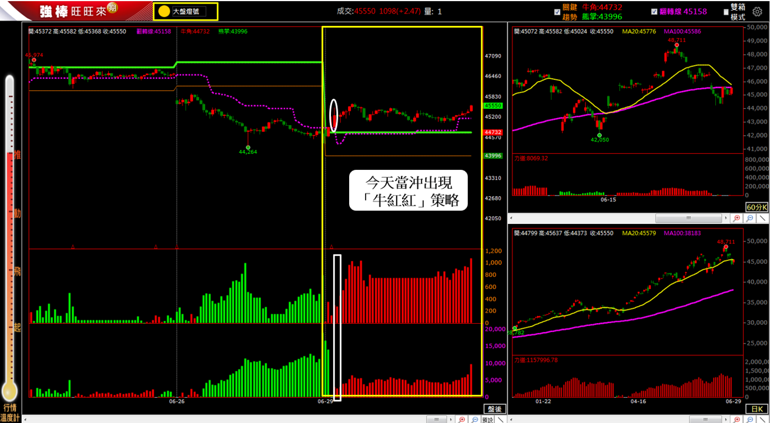Zoom in on the 日K chart
The width and height of the screenshot is (770, 423).
tap(737, 419)
